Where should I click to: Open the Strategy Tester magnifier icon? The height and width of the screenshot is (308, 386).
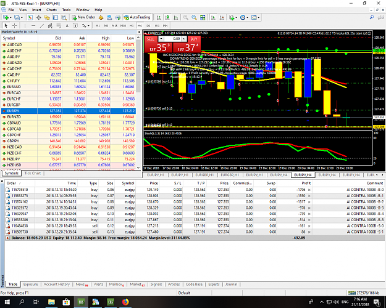pyautogui.click(x=64, y=17)
